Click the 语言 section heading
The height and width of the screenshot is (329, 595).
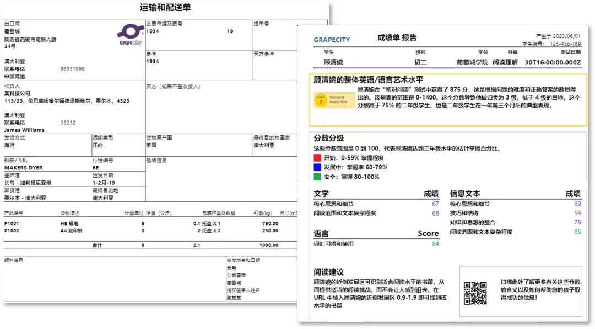[x=321, y=233]
